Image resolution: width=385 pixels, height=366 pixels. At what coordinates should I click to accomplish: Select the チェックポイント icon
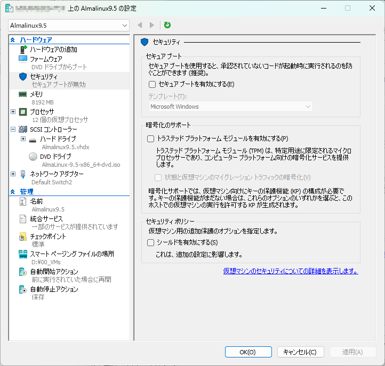point(23,237)
